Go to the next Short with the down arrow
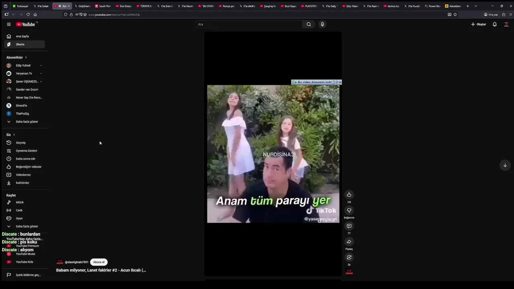 [505, 165]
